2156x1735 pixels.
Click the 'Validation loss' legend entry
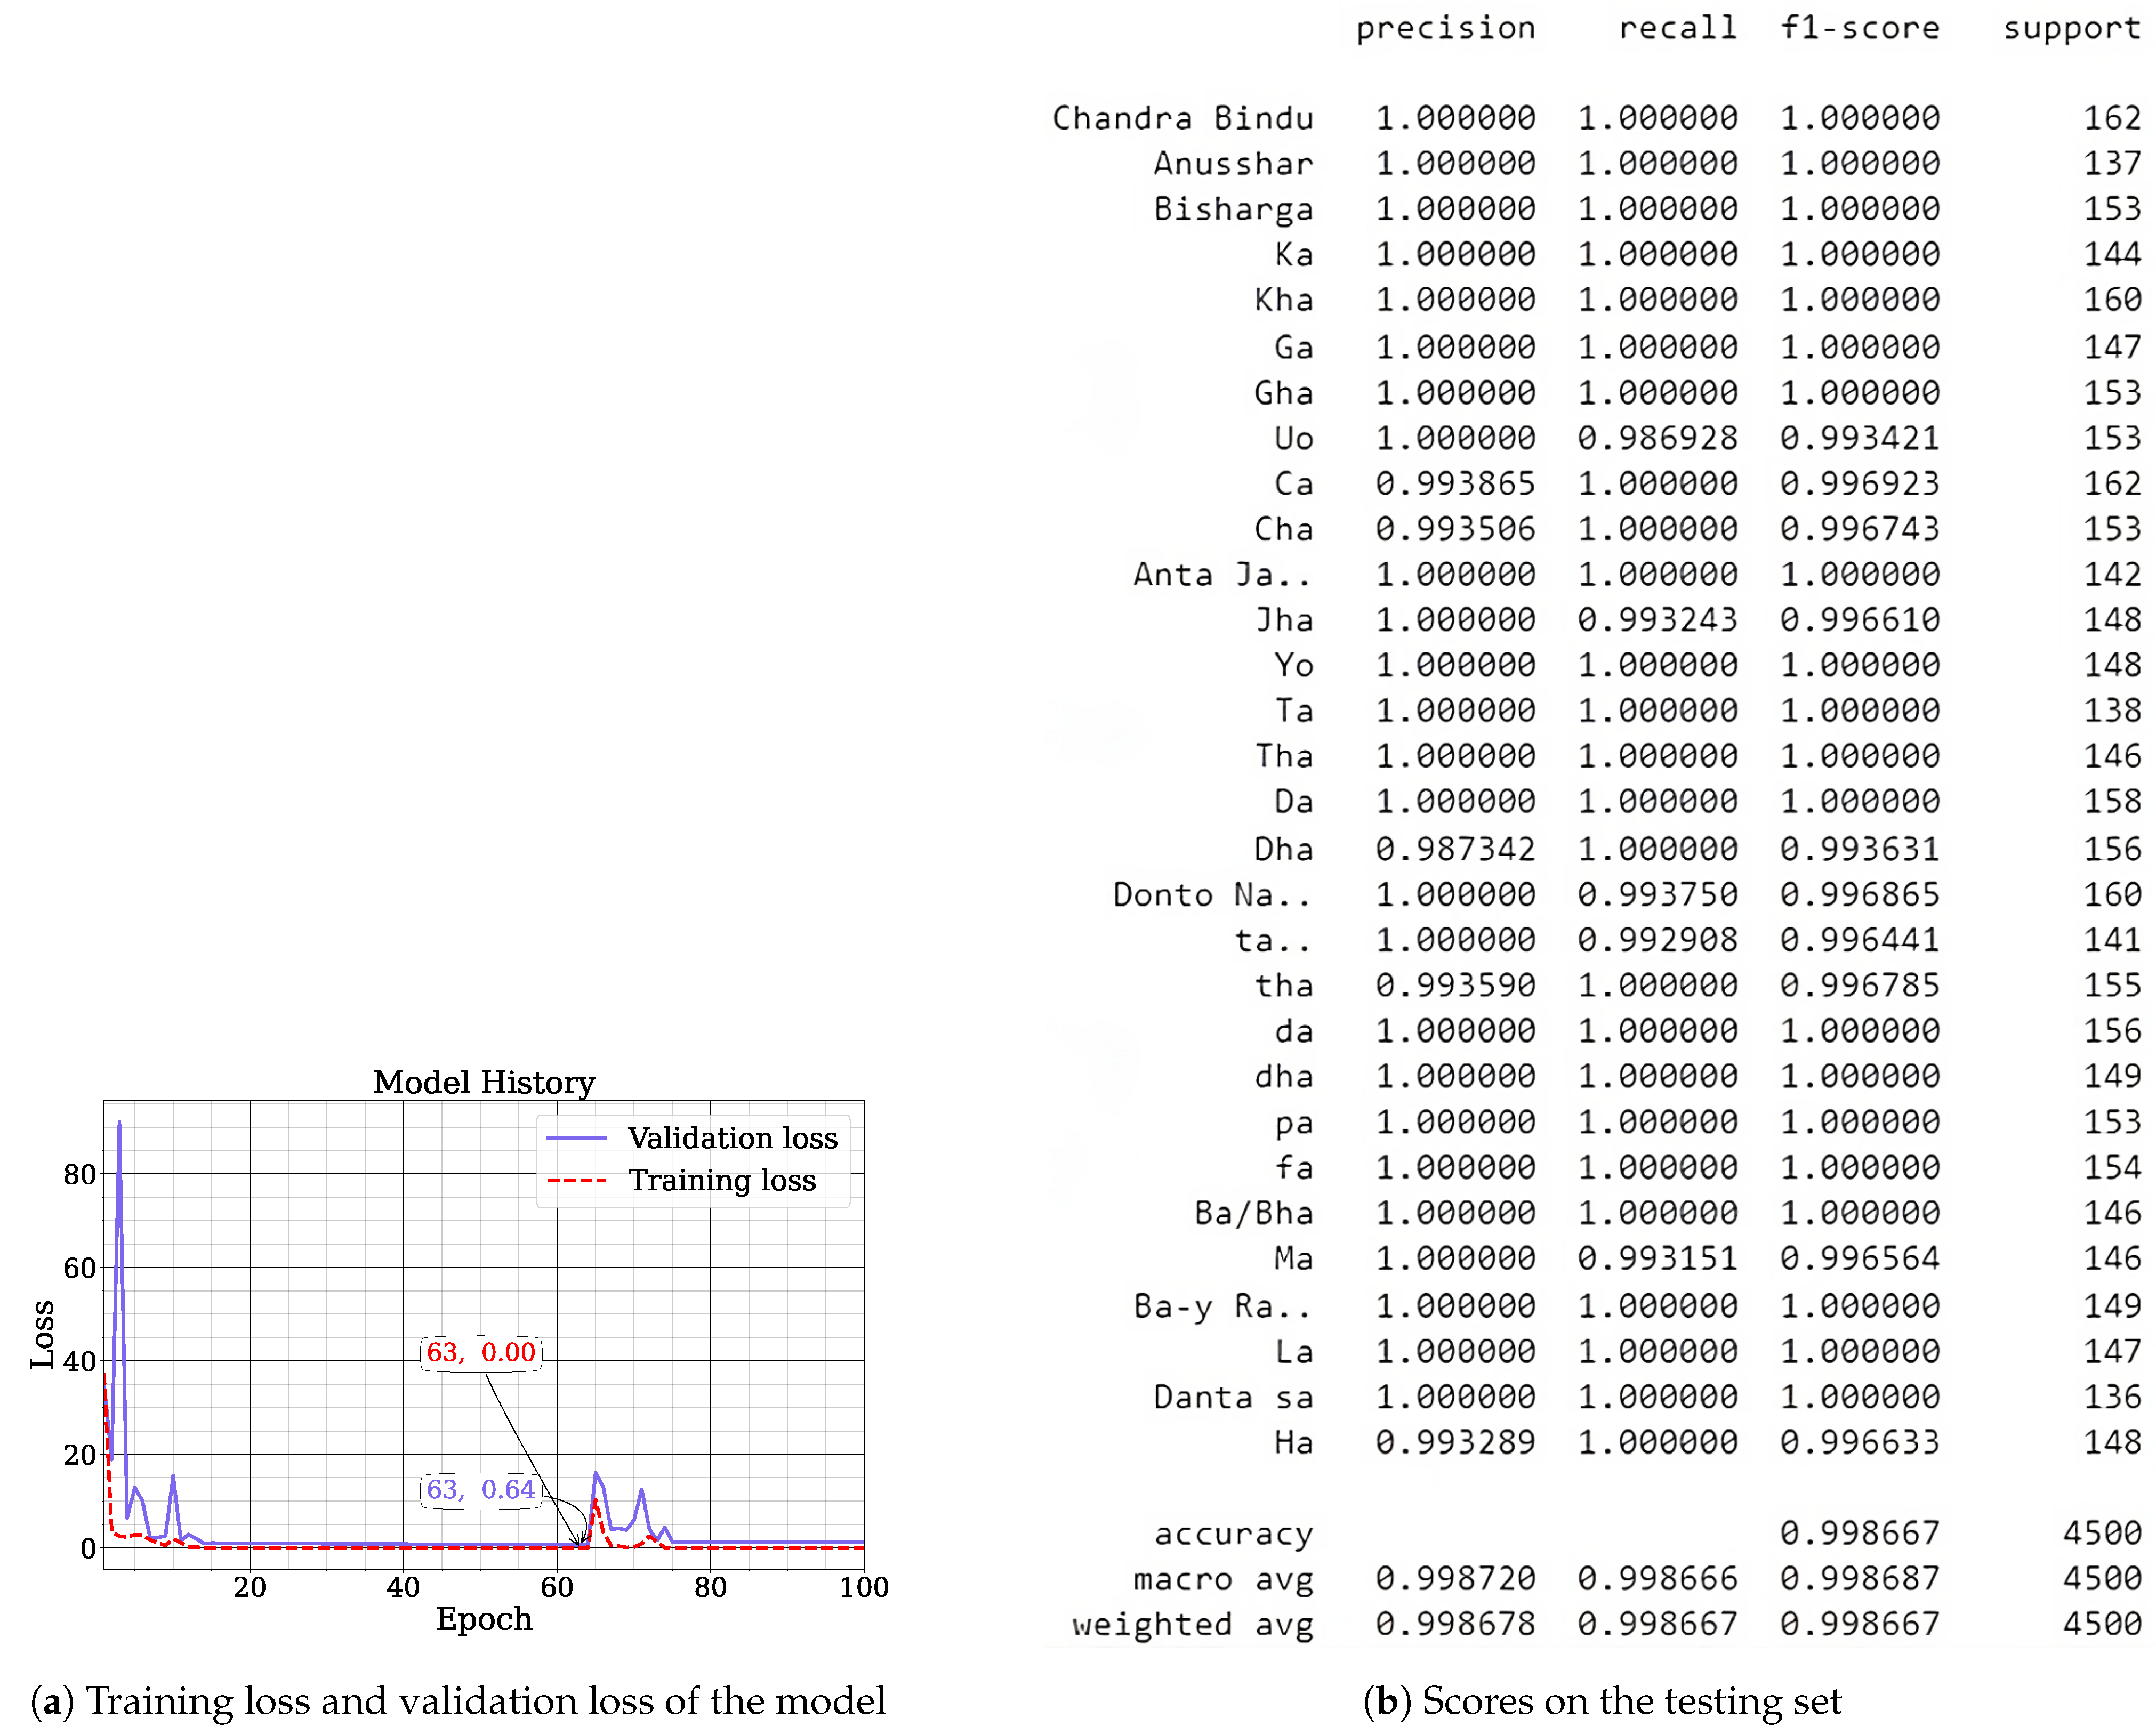click(732, 1138)
